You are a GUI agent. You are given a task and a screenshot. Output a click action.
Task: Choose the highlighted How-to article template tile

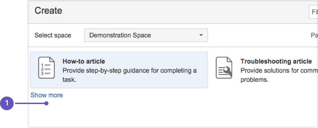click(x=119, y=70)
